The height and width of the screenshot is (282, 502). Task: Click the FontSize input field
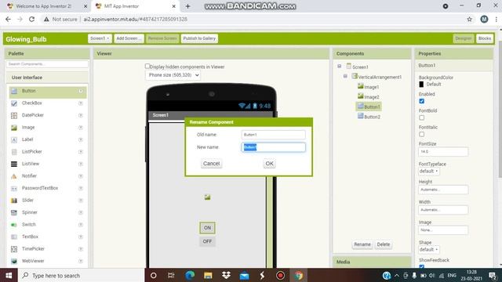(x=443, y=151)
